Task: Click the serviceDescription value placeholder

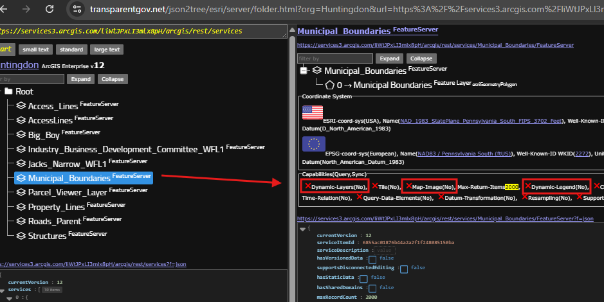Action: 384,250
